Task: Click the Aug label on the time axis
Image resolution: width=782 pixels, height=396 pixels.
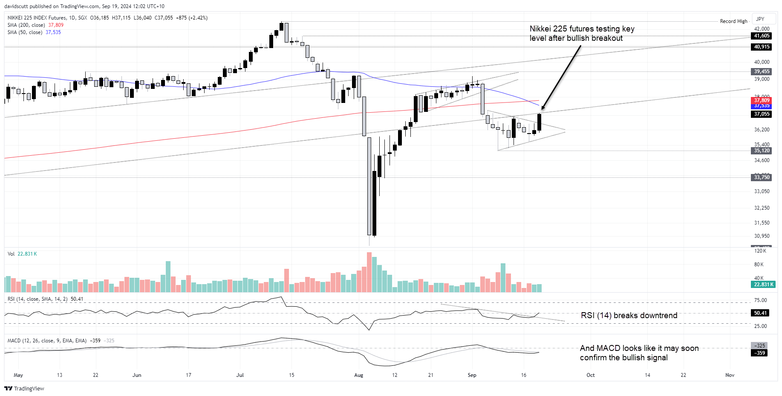Action: (x=359, y=375)
